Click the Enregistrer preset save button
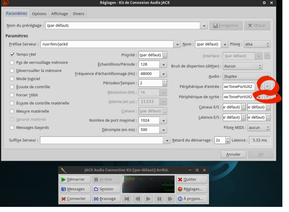The width and height of the screenshot is (289, 212). (x=226, y=25)
